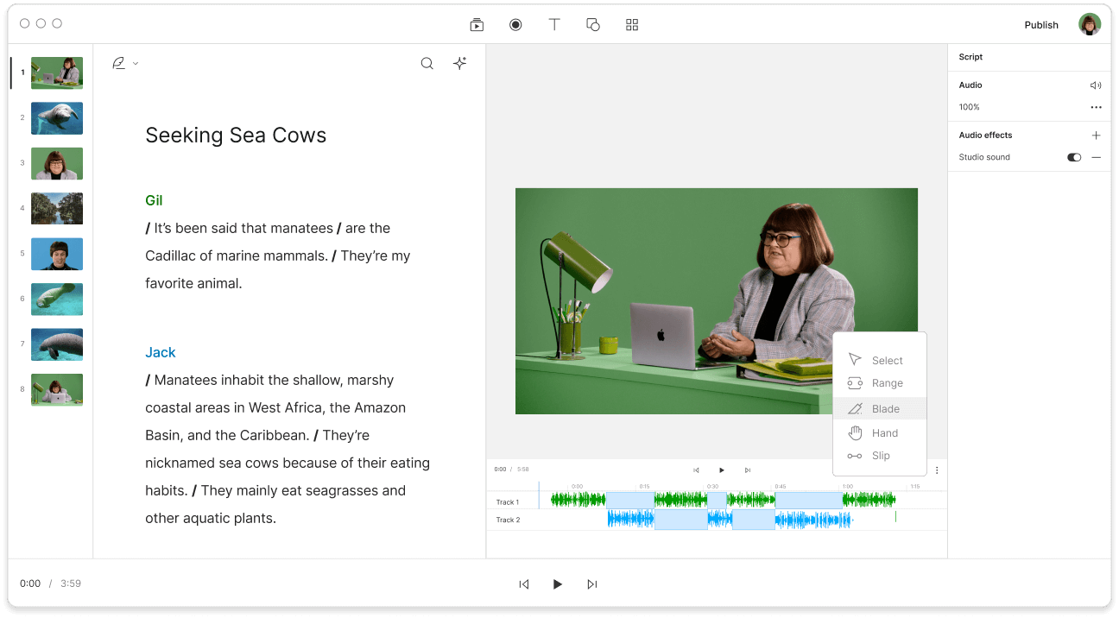Open search in the script panel

point(427,63)
